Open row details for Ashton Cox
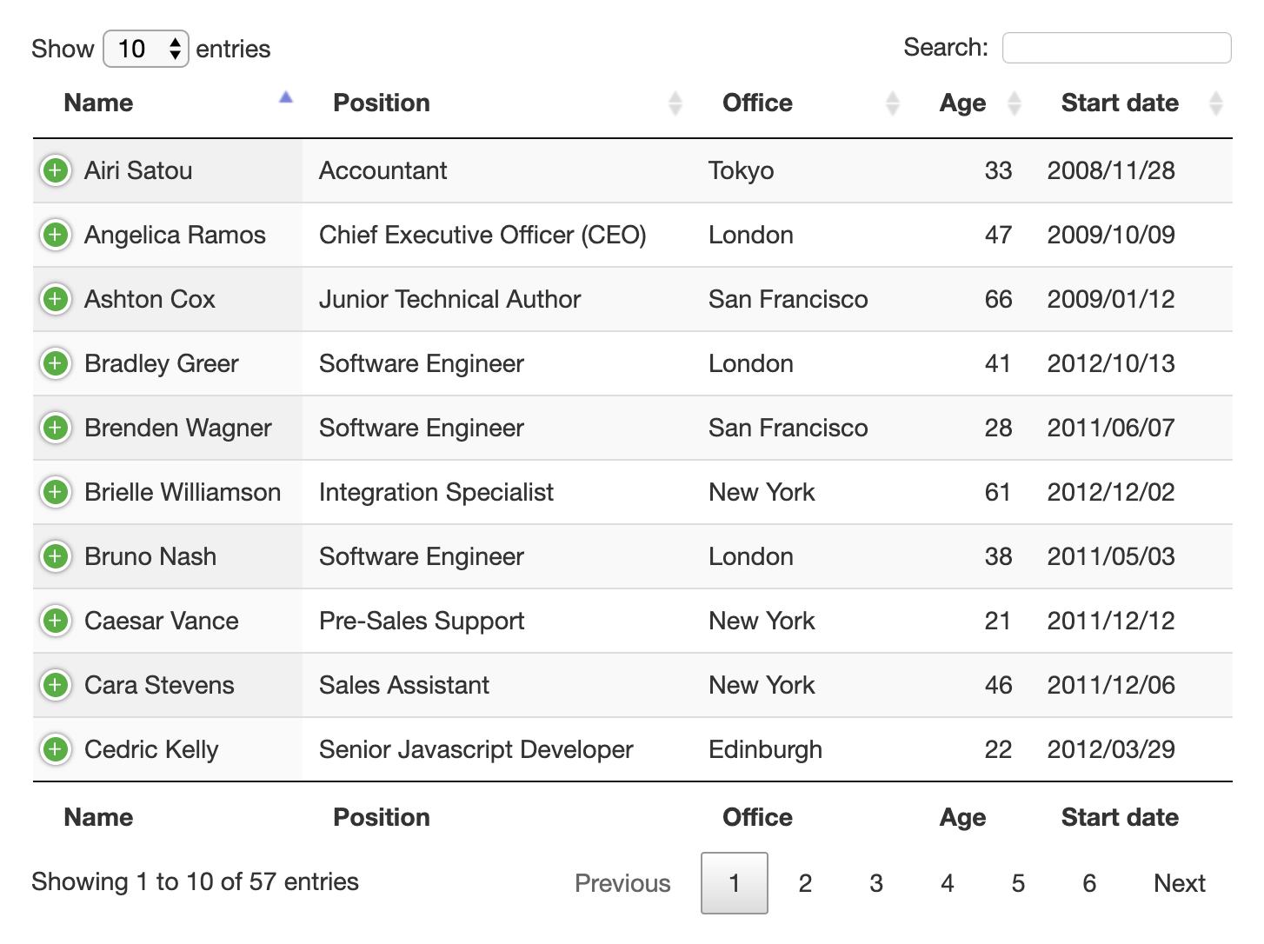1264x944 pixels. [x=56, y=299]
